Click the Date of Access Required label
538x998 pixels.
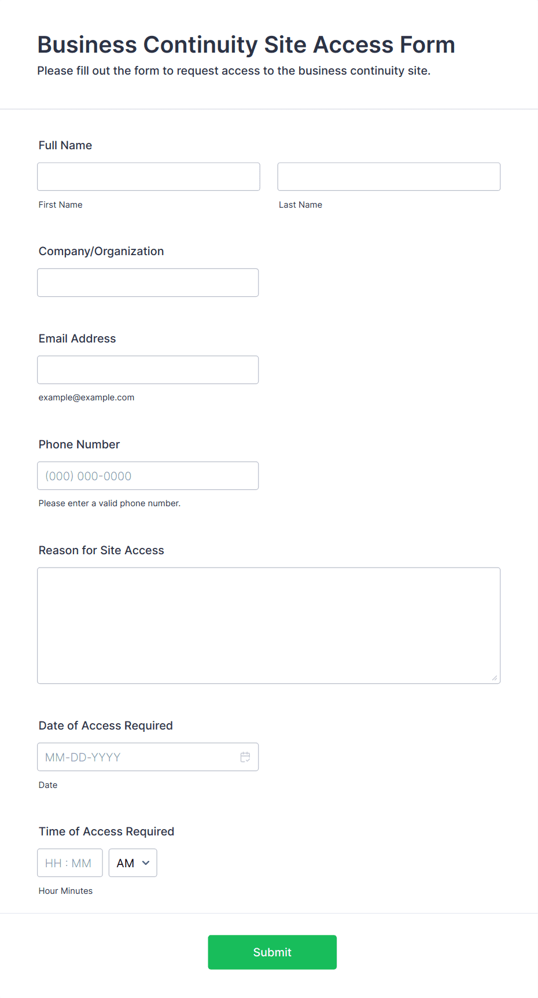[x=106, y=726]
